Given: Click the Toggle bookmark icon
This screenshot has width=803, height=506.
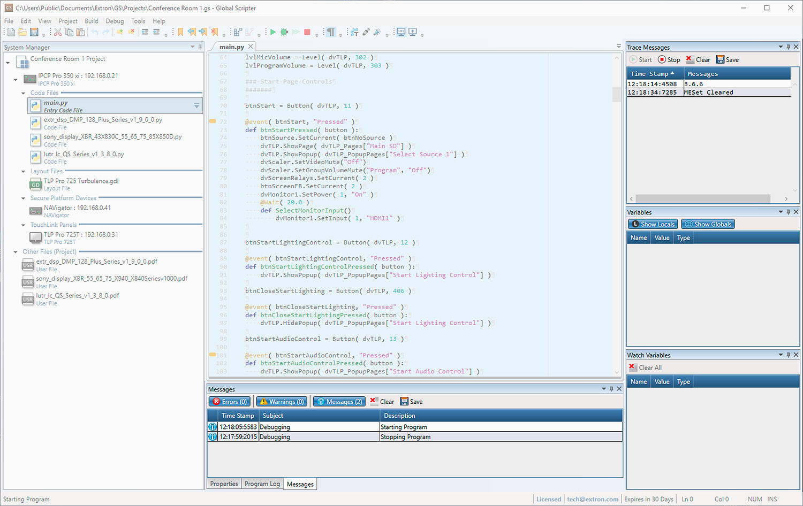Looking at the screenshot, I should [180, 32].
